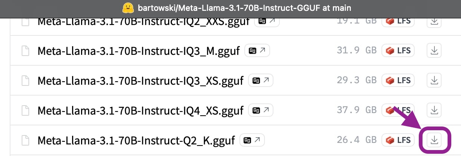This screenshot has width=461, height=156.
Task: Click the LFS badge on IQ4_XS row
Action: pyautogui.click(x=398, y=110)
